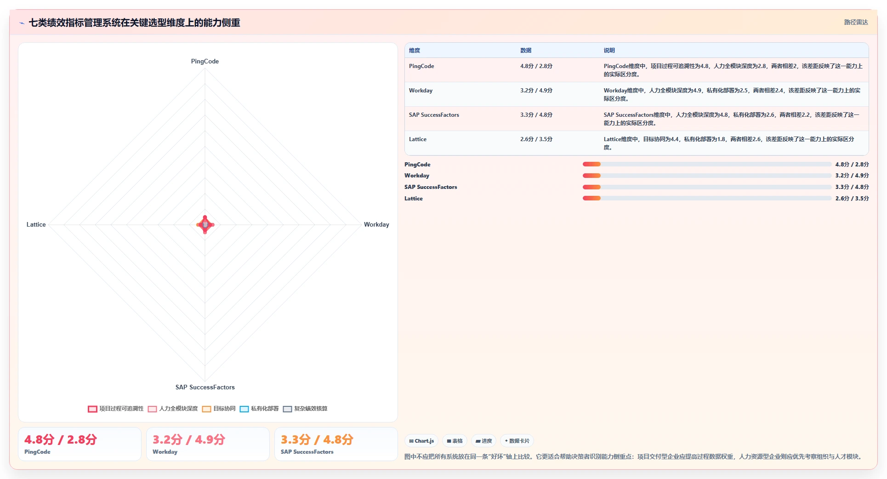Click the SAP SuccessFactors progress bar

pos(707,187)
